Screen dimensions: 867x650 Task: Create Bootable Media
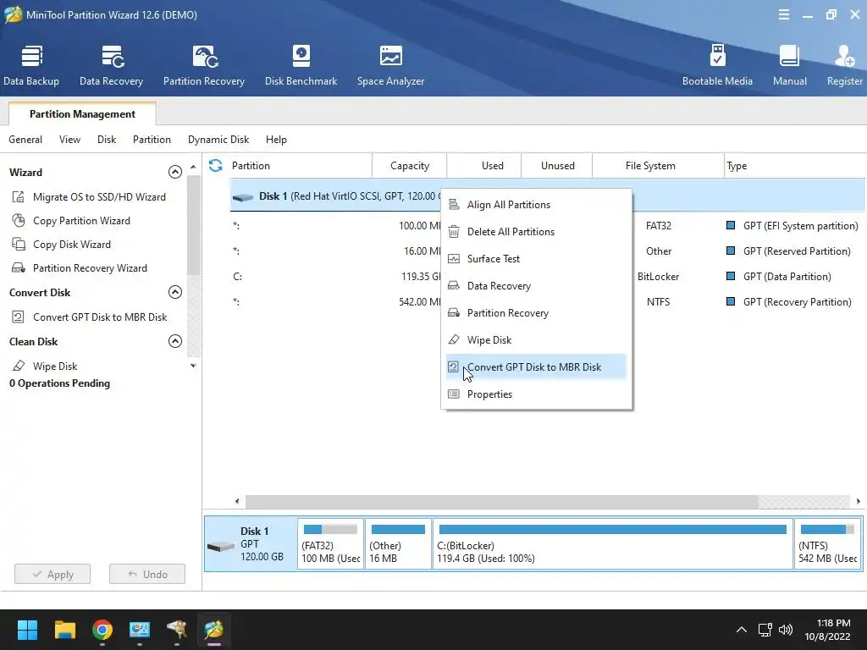click(x=717, y=65)
